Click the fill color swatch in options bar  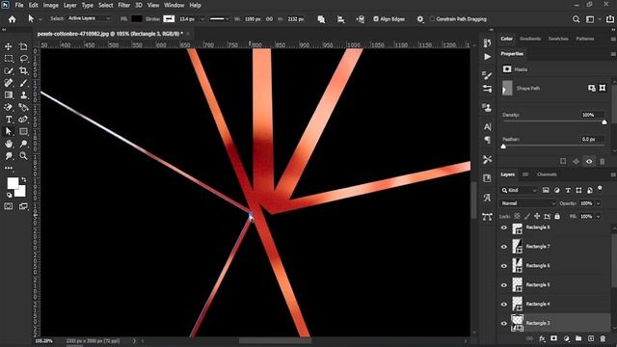tap(137, 19)
